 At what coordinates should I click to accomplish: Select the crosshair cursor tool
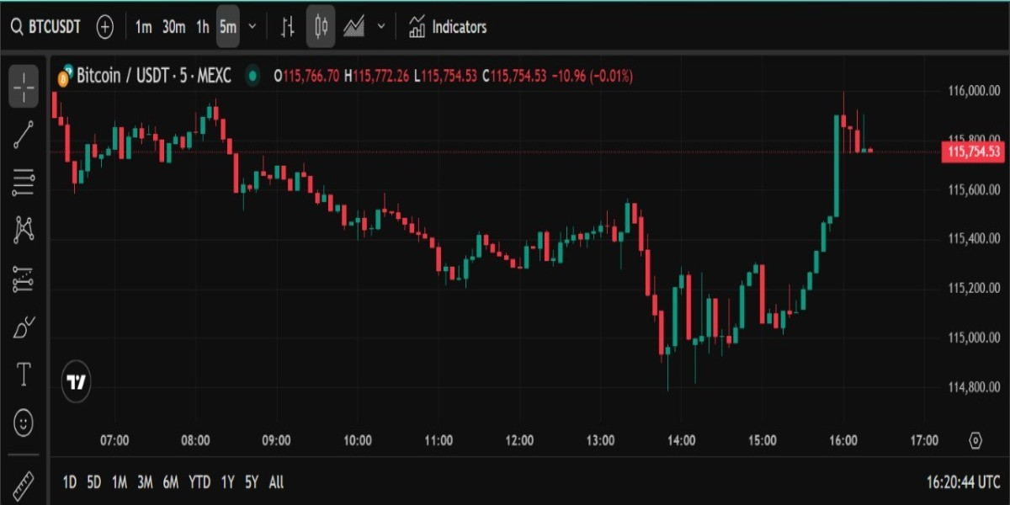click(x=24, y=85)
